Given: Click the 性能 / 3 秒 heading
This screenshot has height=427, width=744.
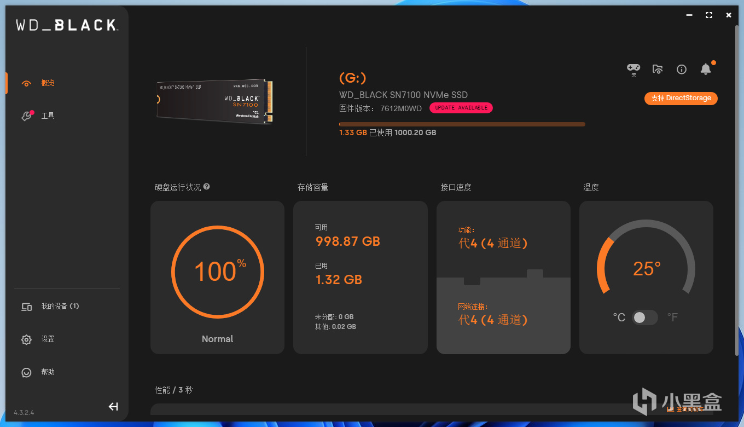Looking at the screenshot, I should (174, 390).
